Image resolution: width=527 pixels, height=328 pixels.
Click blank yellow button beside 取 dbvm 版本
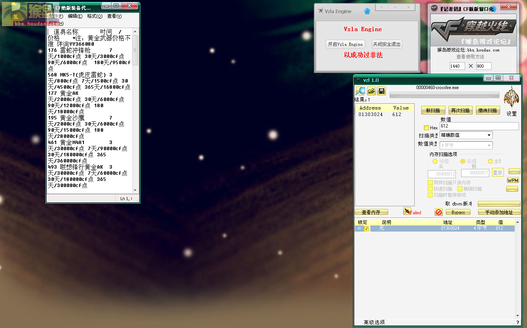click(499, 204)
